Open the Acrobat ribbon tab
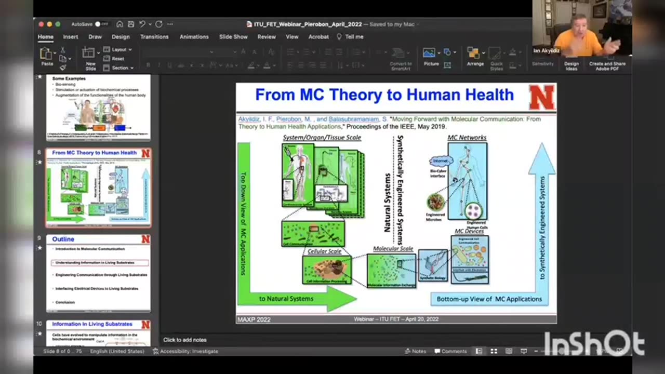665x374 pixels. [318, 37]
